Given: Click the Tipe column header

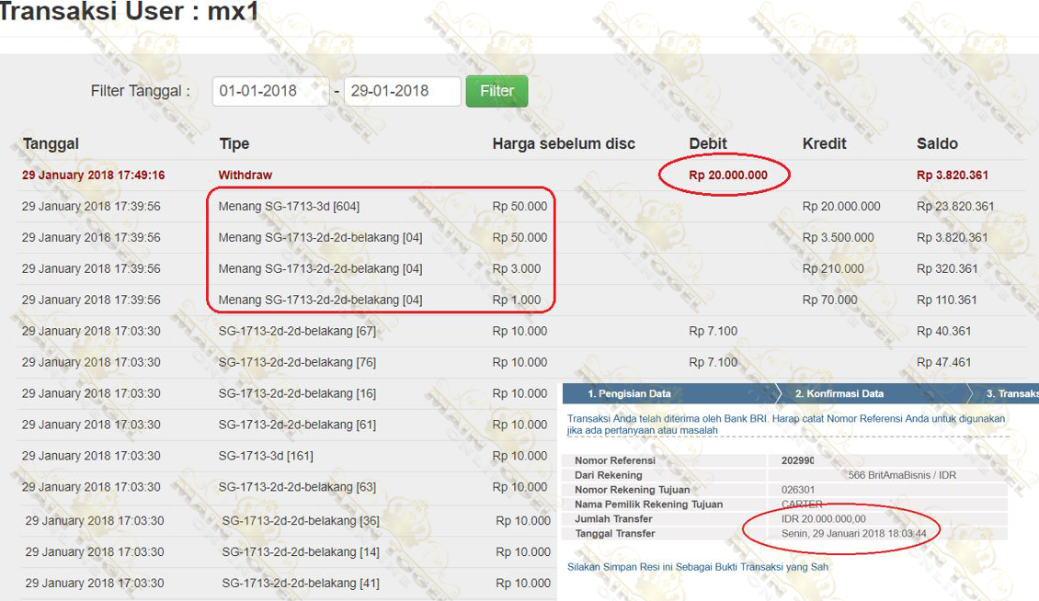Looking at the screenshot, I should click(234, 143).
